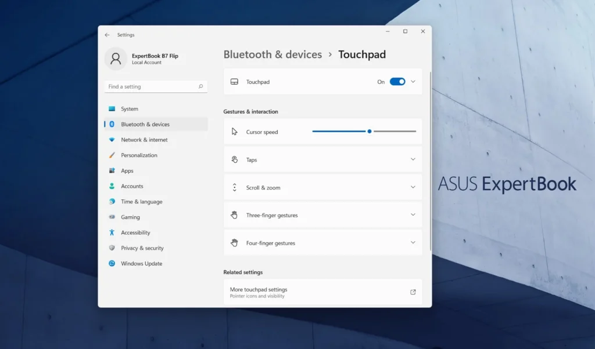This screenshot has height=349, width=595.
Task: Expand the Touchpad options chevron
Action: point(413,82)
